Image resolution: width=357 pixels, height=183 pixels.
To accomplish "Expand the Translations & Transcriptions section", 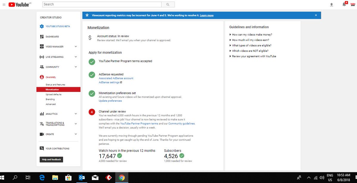I will 76,124.
